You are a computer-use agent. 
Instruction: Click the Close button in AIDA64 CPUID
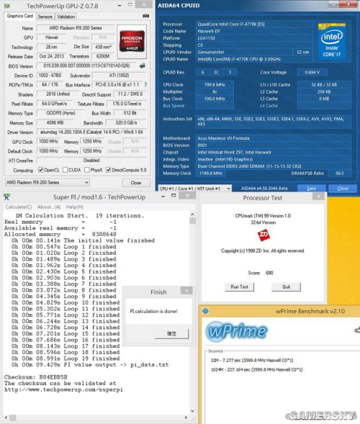click(x=343, y=189)
